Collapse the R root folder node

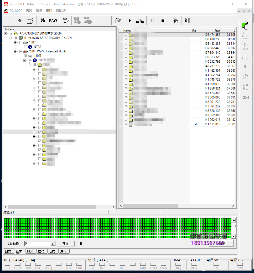coord(29,65)
